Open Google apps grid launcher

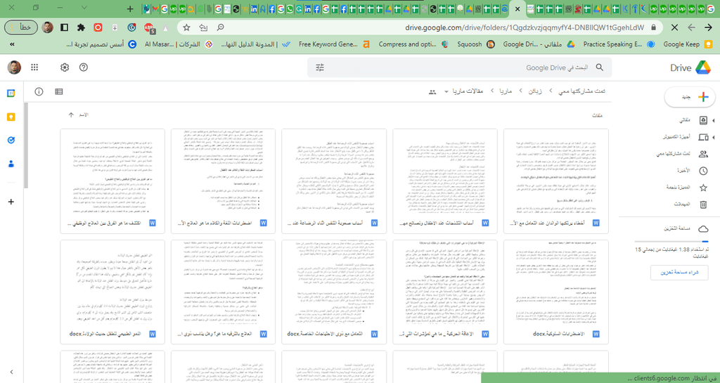(34, 67)
